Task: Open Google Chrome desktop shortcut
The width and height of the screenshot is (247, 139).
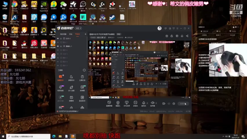Action: click(x=15, y=6)
